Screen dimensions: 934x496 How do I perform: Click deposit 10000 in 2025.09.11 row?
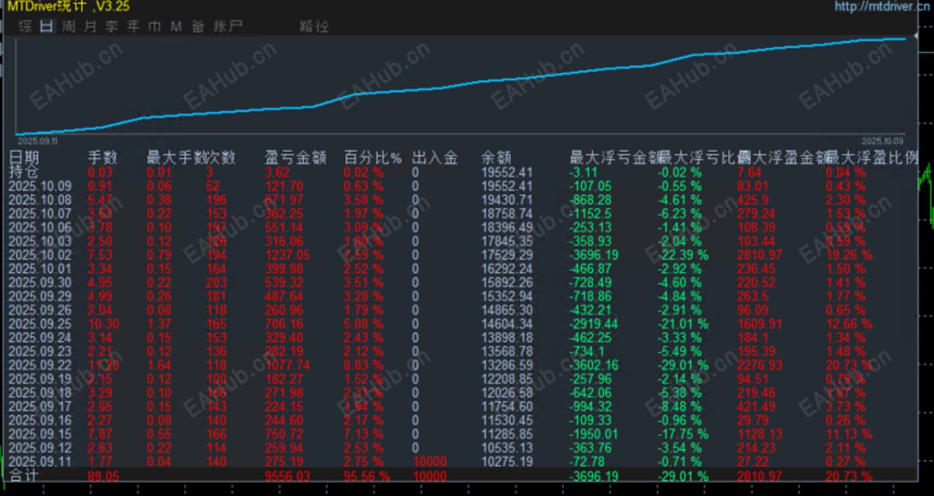pos(429,462)
